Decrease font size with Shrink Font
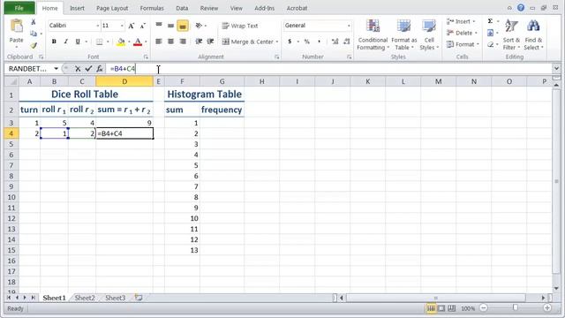The width and height of the screenshot is (565, 318). coord(143,26)
